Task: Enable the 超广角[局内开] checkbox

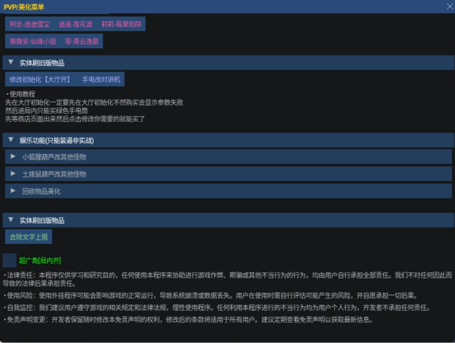Action: [10, 260]
